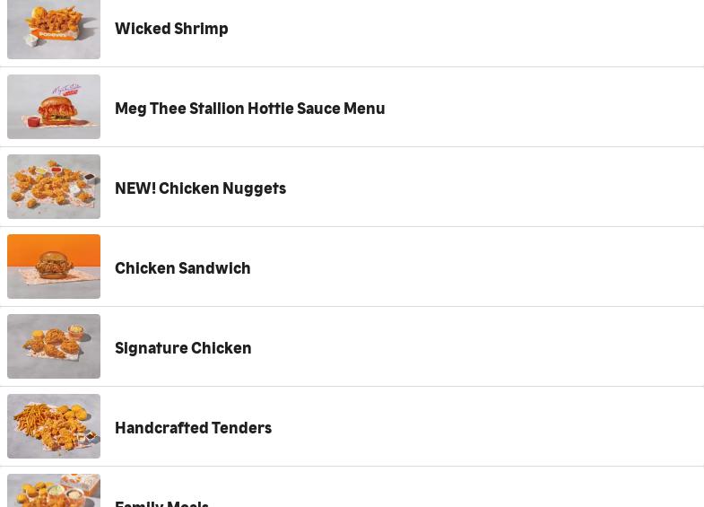Select Meg Thee Stallion Hottie Sauce Menu text

click(x=249, y=109)
